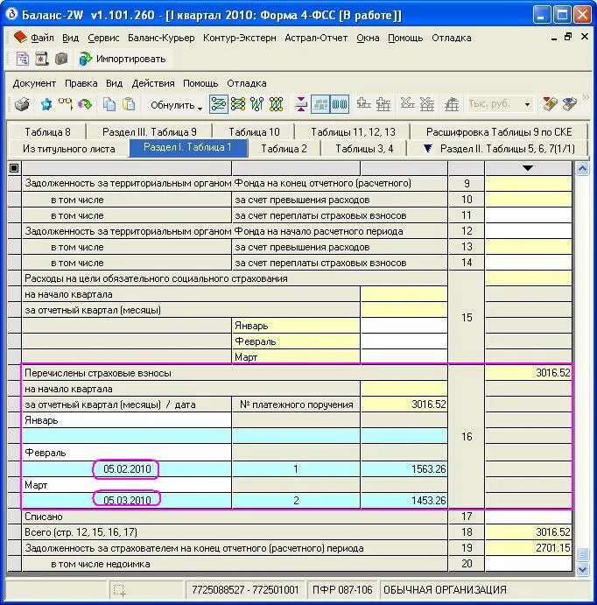Click the copy documents icon
The width and height of the screenshot is (597, 605).
pyautogui.click(x=109, y=104)
